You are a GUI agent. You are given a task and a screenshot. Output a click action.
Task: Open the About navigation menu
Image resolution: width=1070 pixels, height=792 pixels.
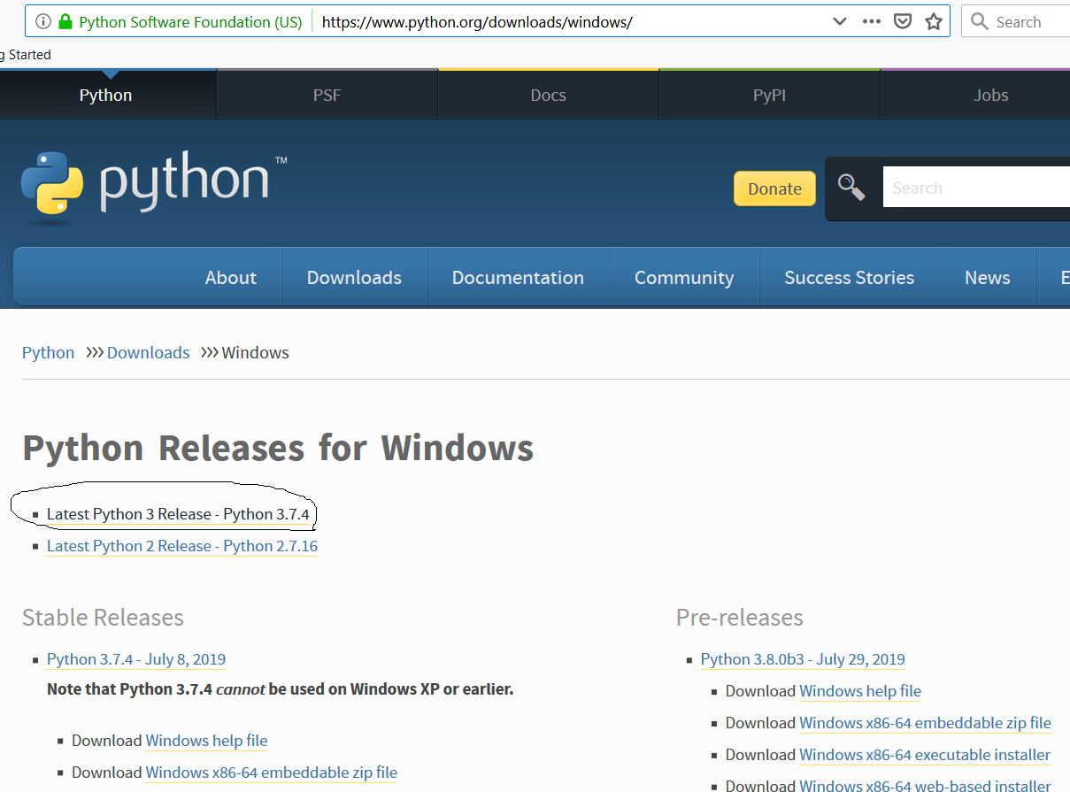pos(230,277)
